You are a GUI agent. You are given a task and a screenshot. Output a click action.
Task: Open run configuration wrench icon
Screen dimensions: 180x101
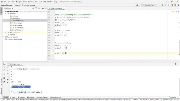[x=4, y=70]
